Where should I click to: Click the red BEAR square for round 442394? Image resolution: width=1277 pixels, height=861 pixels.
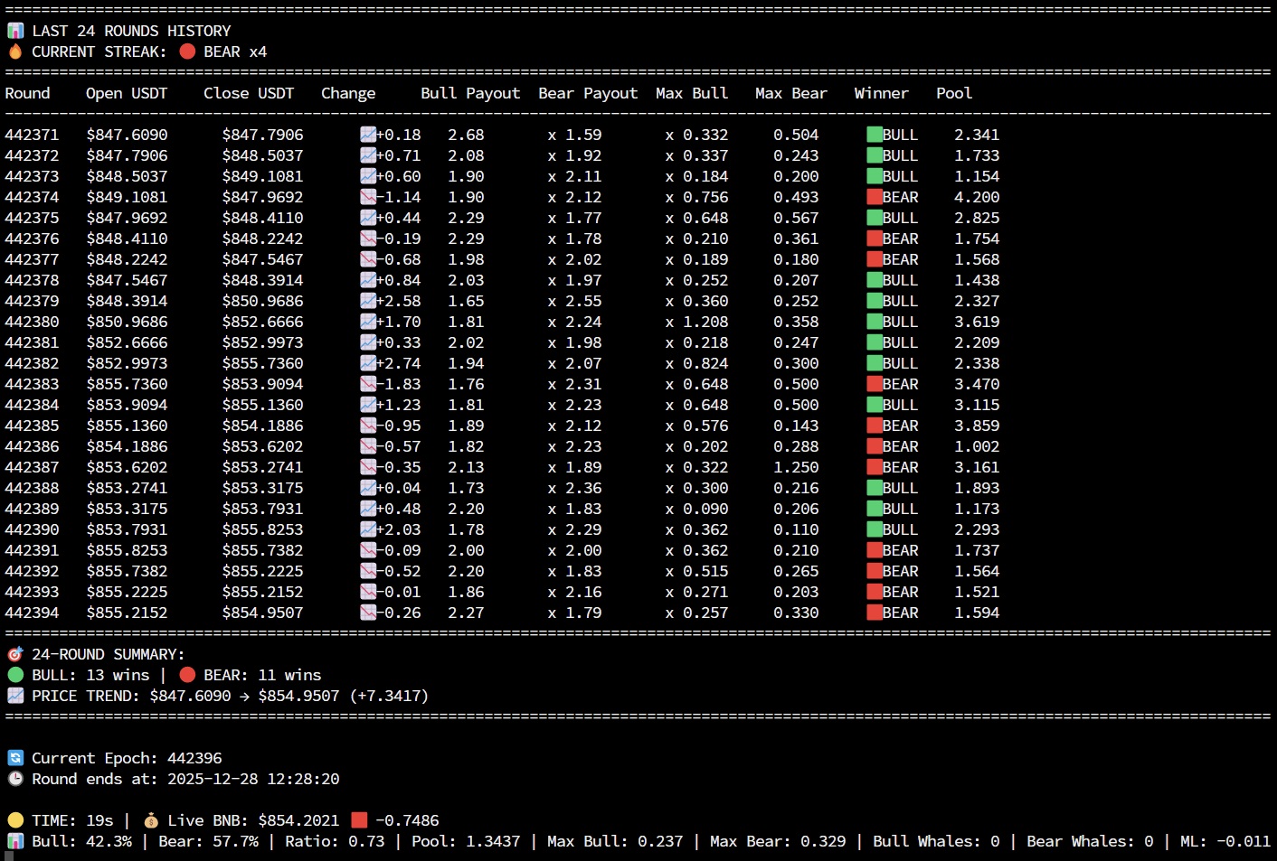click(x=875, y=613)
